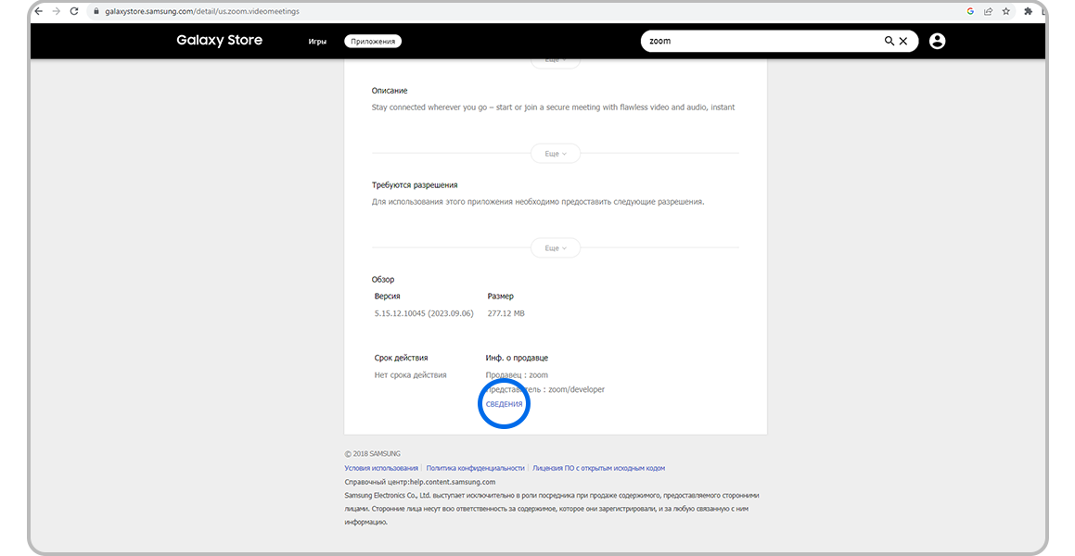1075x556 pixels.
Task: Bookmark this page with the star icon
Action: click(x=1005, y=12)
